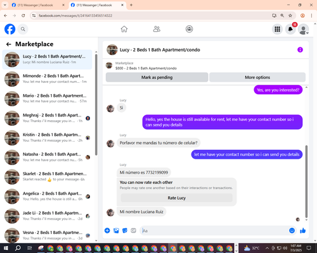The width and height of the screenshot is (317, 253).
Task: Open the zoom magnifier icon in address bar
Action: pyautogui.click(x=282, y=16)
